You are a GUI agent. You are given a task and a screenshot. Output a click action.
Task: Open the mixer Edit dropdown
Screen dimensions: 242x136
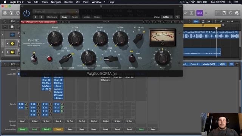click(x=14, y=64)
